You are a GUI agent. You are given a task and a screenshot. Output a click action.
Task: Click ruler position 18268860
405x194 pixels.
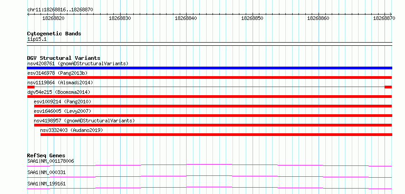coord(318,18)
